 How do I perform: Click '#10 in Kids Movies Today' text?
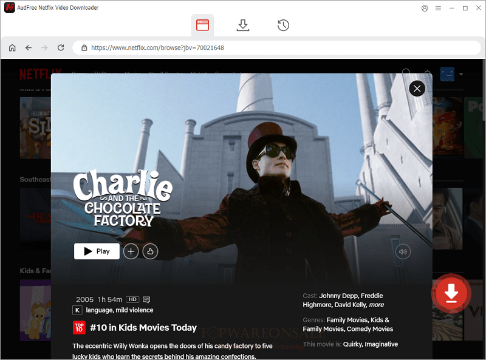[143, 328]
